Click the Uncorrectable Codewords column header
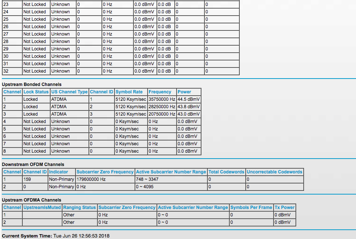Viewport: 356px width, 239px height. [275, 172]
